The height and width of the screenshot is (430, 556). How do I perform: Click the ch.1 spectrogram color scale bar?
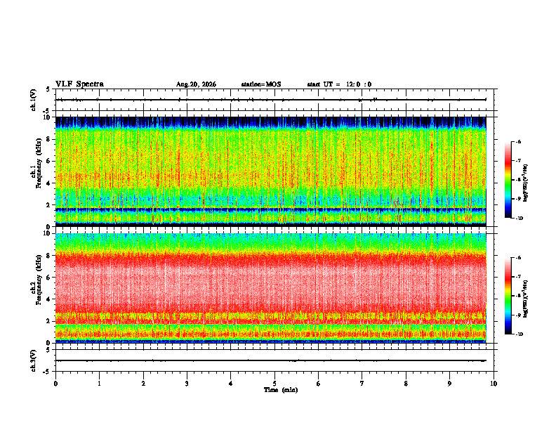pos(508,180)
